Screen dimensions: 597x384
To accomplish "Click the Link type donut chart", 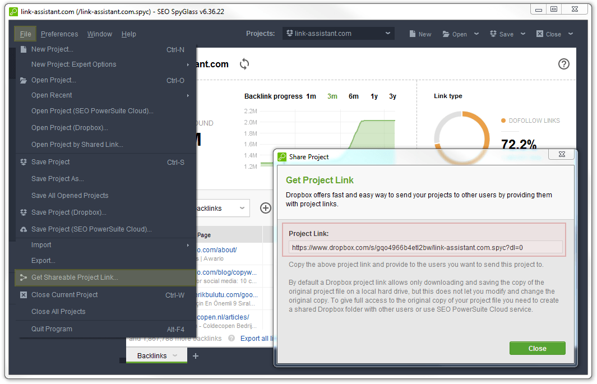I will [461, 137].
